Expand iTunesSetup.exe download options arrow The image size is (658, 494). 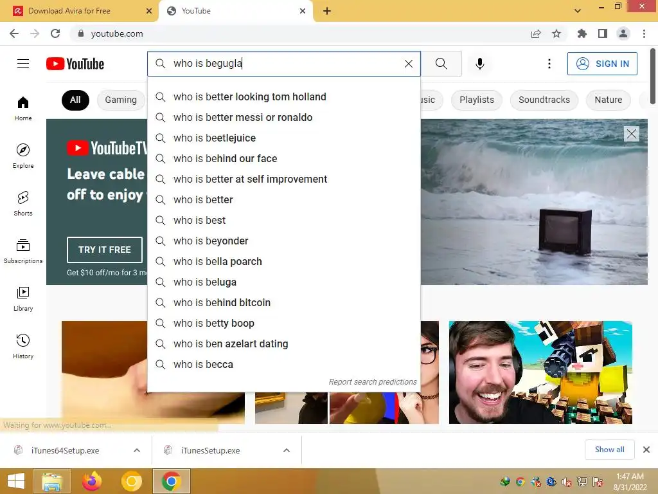coord(287,450)
